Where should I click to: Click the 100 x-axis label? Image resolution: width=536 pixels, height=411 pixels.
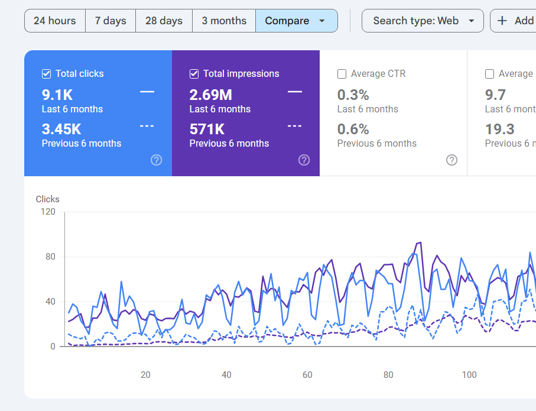tap(469, 375)
